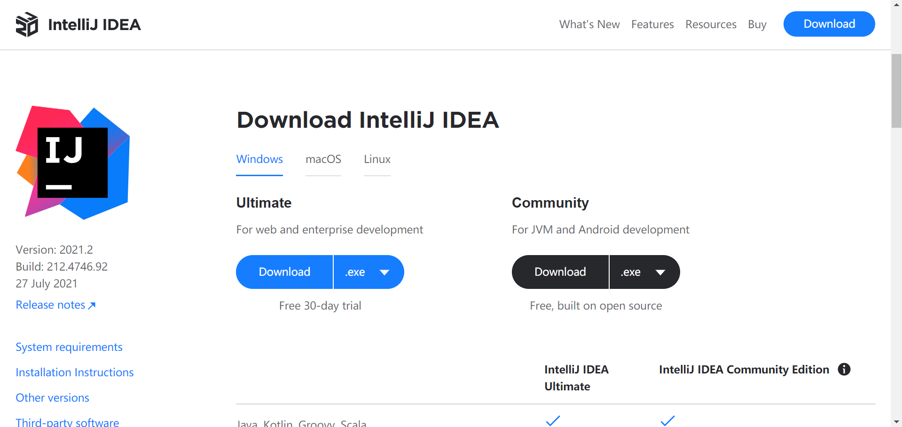Click the Community Edition checkmark in the table
The height and width of the screenshot is (427, 902).
pyautogui.click(x=668, y=420)
